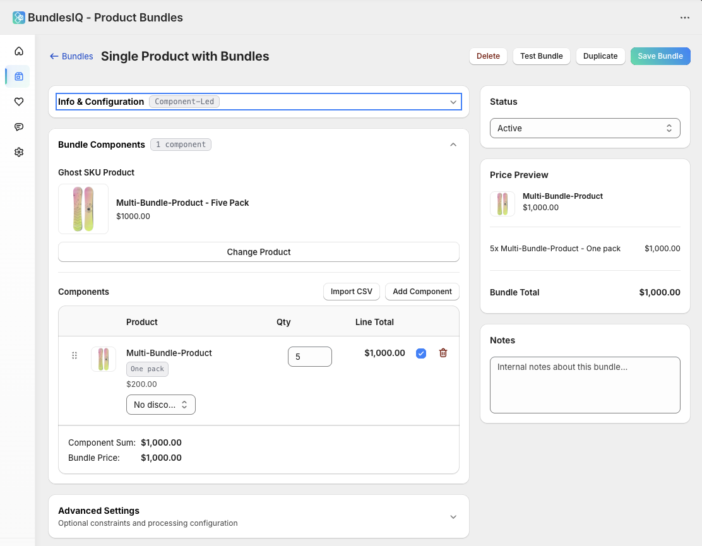Viewport: 702px width, 546px height.
Task: Grab the component drag handle icon
Action: coord(74,355)
